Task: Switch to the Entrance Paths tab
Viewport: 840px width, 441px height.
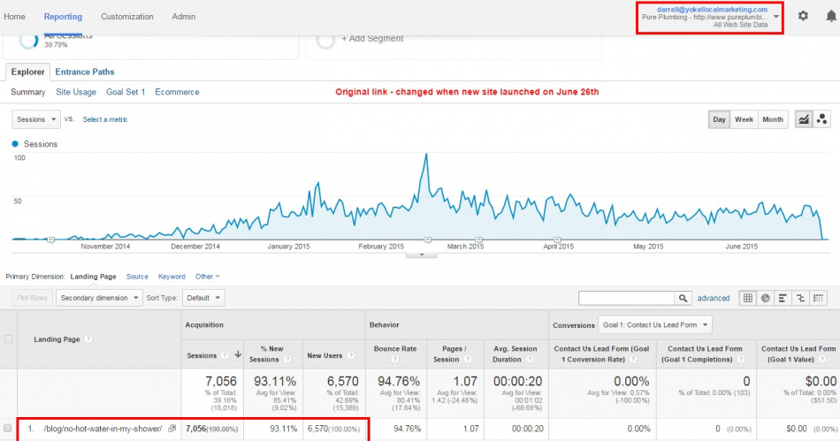Action: click(85, 72)
